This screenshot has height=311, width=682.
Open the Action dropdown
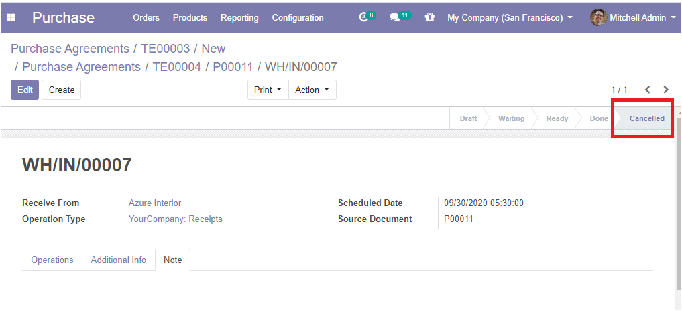[312, 90]
